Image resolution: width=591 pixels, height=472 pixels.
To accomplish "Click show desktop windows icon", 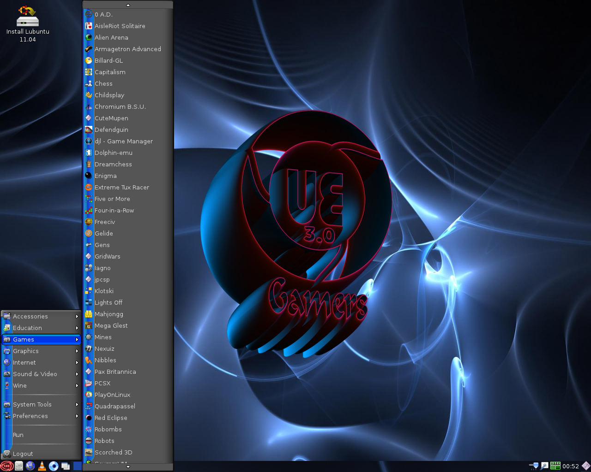I will [x=65, y=466].
